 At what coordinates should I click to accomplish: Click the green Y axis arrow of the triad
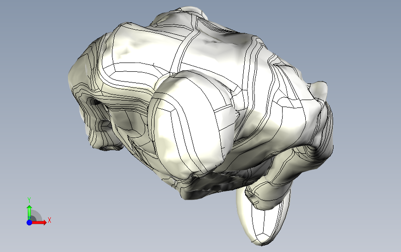click(30, 212)
